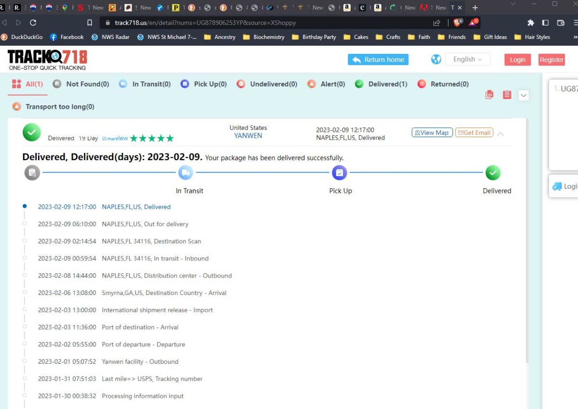Reload the page with browser refresh icon

point(33,23)
